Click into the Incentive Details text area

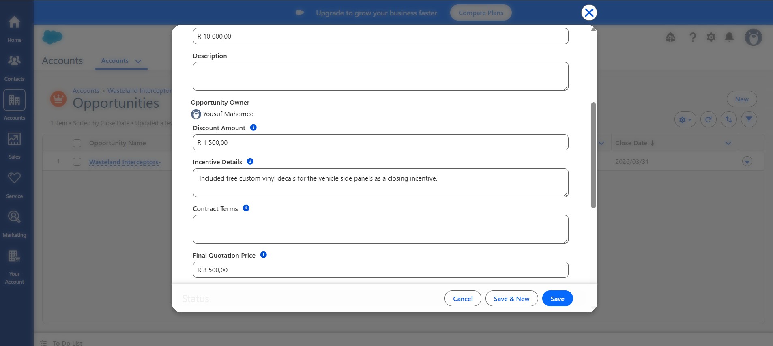tap(380, 183)
